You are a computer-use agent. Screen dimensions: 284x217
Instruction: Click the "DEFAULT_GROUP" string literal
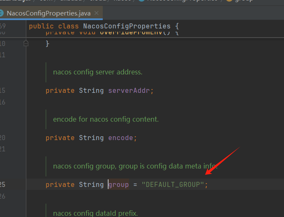point(173,184)
